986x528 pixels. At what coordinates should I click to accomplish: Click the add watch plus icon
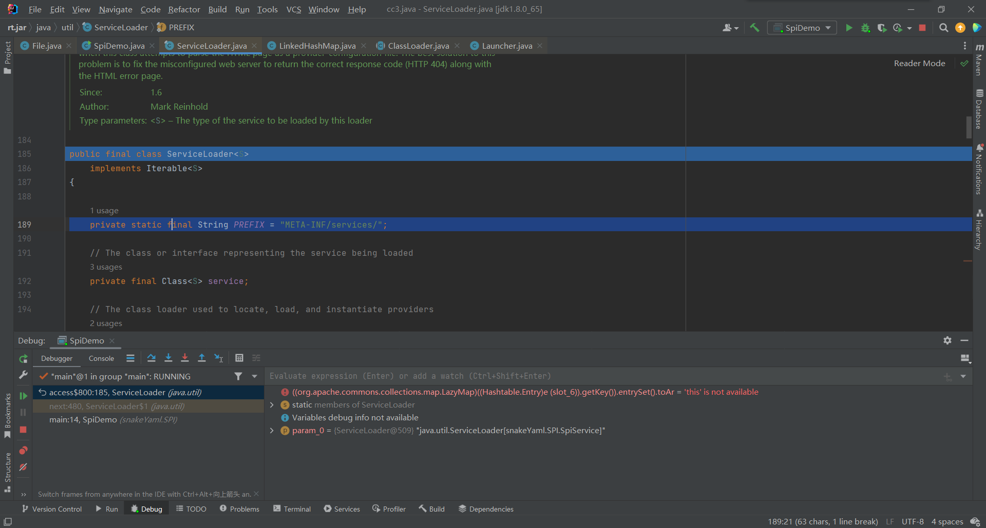pos(947,376)
